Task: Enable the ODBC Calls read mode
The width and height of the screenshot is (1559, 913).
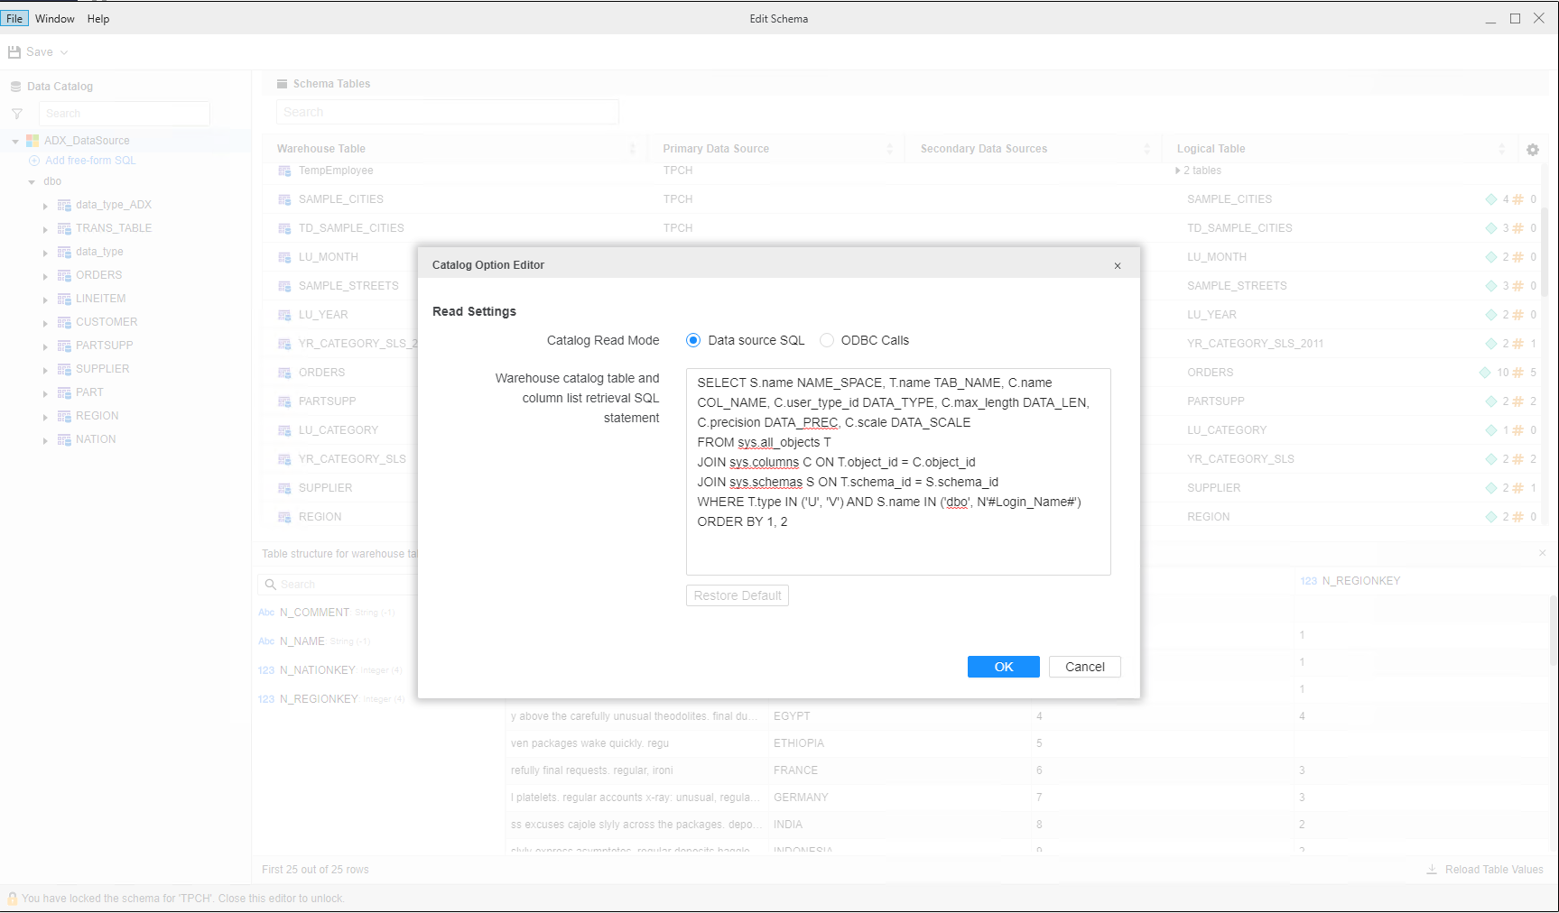Action: (827, 340)
